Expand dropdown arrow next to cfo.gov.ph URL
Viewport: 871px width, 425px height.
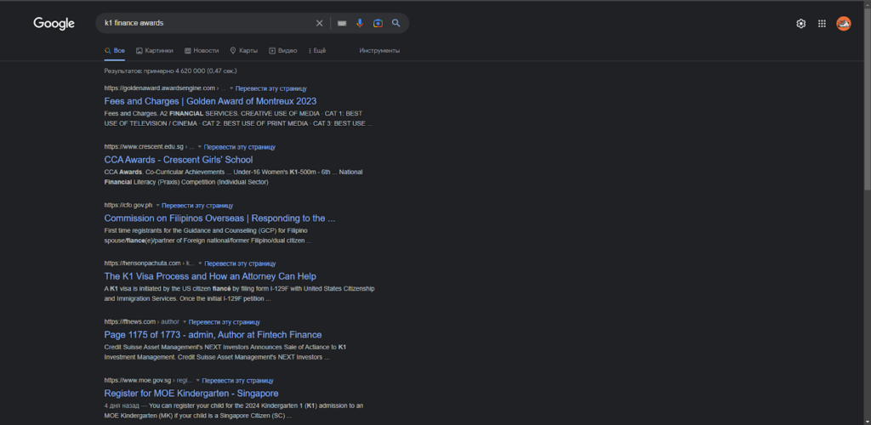tap(157, 206)
